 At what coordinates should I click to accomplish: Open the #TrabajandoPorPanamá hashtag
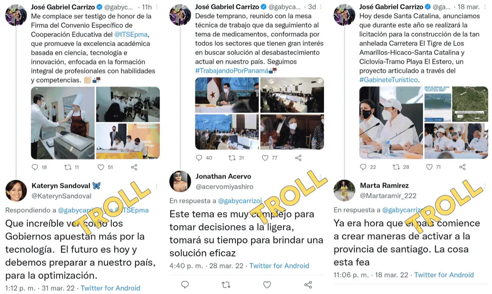point(232,71)
